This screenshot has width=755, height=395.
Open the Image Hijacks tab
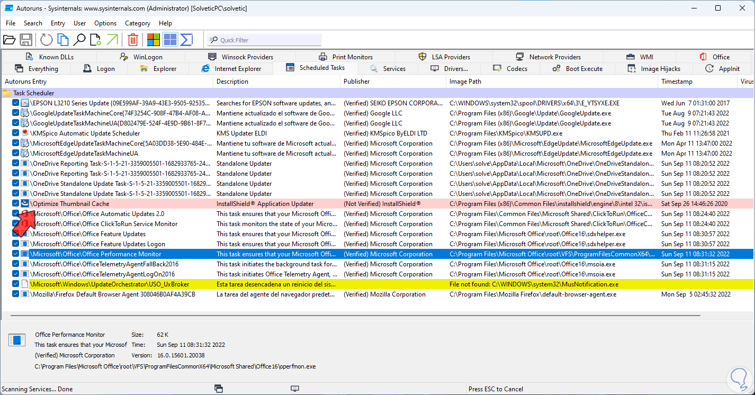click(x=654, y=69)
